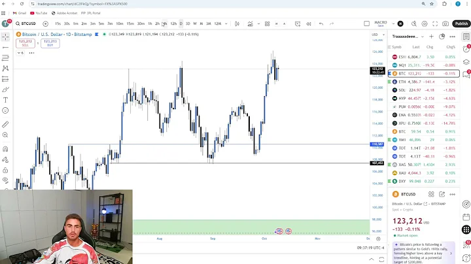Switch to the 15m timeframe
This screenshot has width=471, height=264.
(130, 24)
